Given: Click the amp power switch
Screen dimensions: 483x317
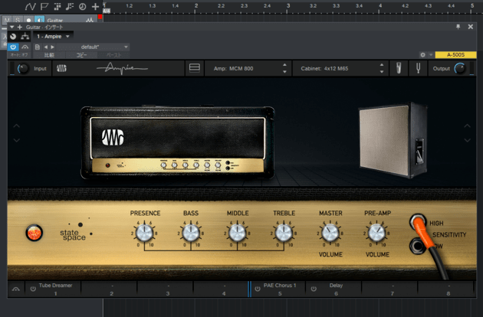Looking at the screenshot, I should tap(34, 233).
